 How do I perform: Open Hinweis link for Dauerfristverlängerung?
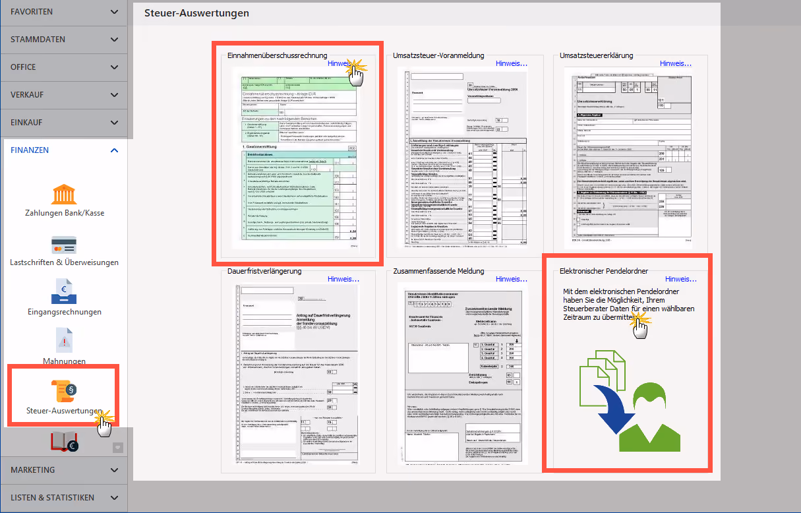point(343,280)
